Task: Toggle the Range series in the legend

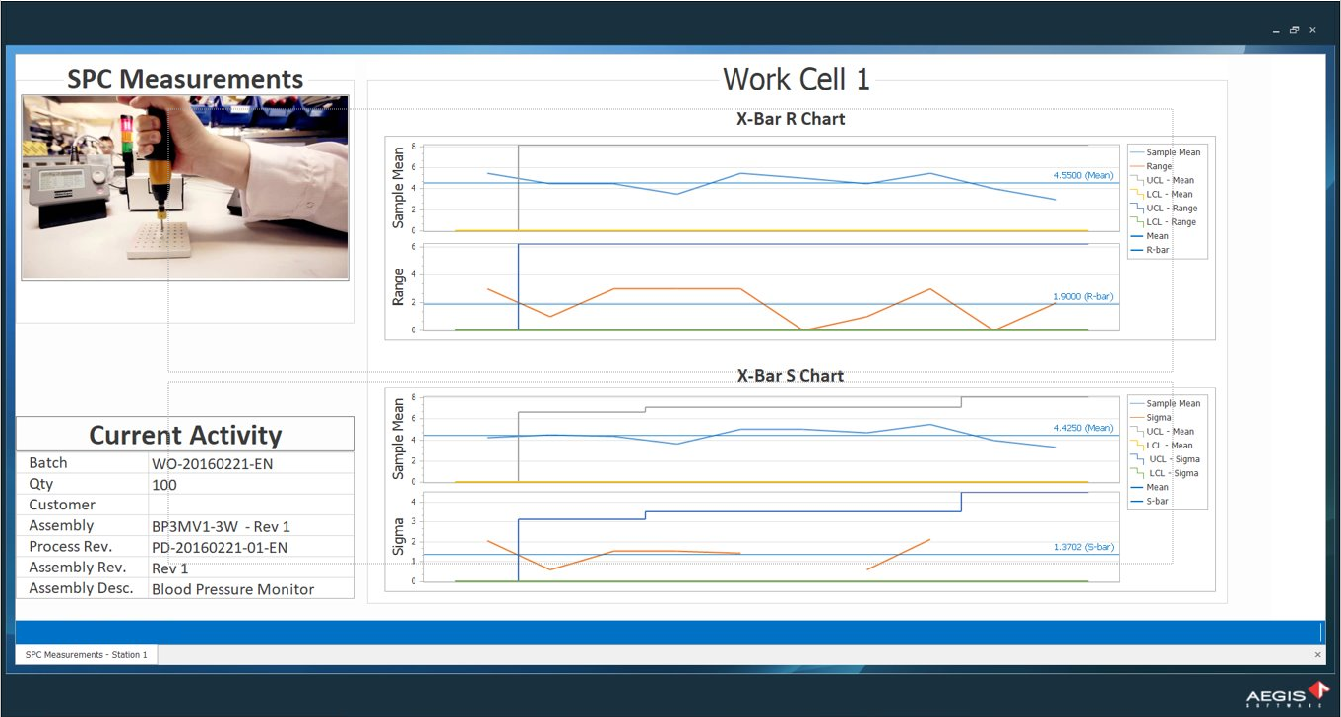Action: (x=1159, y=166)
